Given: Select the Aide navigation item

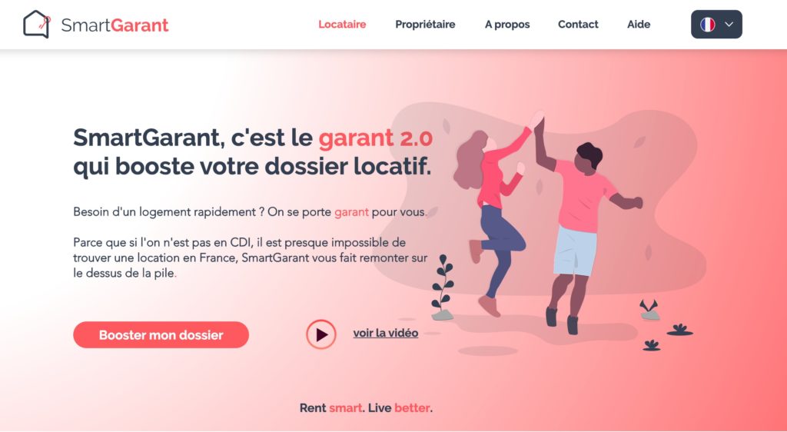Looking at the screenshot, I should tap(639, 24).
